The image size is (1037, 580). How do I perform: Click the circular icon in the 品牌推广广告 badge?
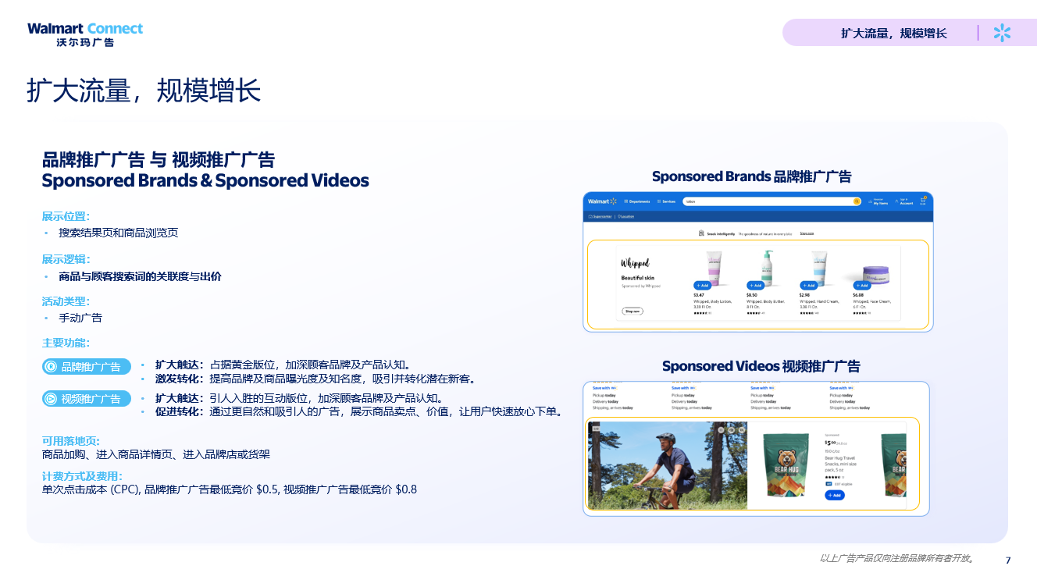click(51, 367)
